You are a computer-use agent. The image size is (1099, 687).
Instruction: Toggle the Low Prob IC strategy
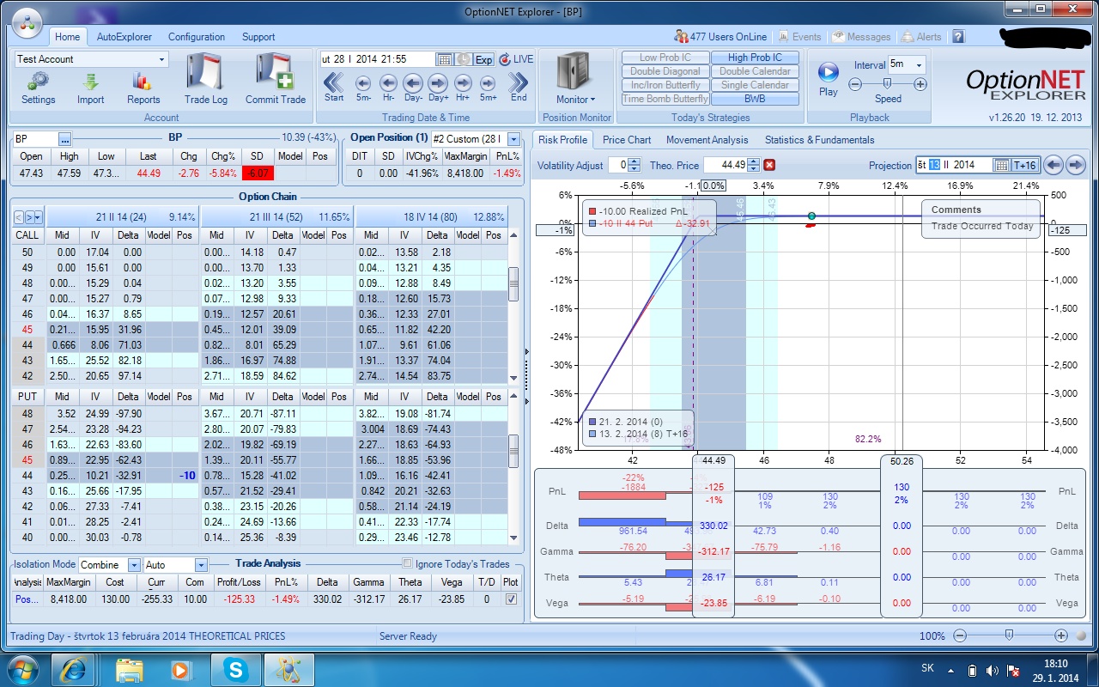coord(665,58)
